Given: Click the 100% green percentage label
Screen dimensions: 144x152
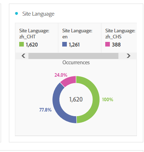Looking at the screenshot, I should tap(107, 99).
